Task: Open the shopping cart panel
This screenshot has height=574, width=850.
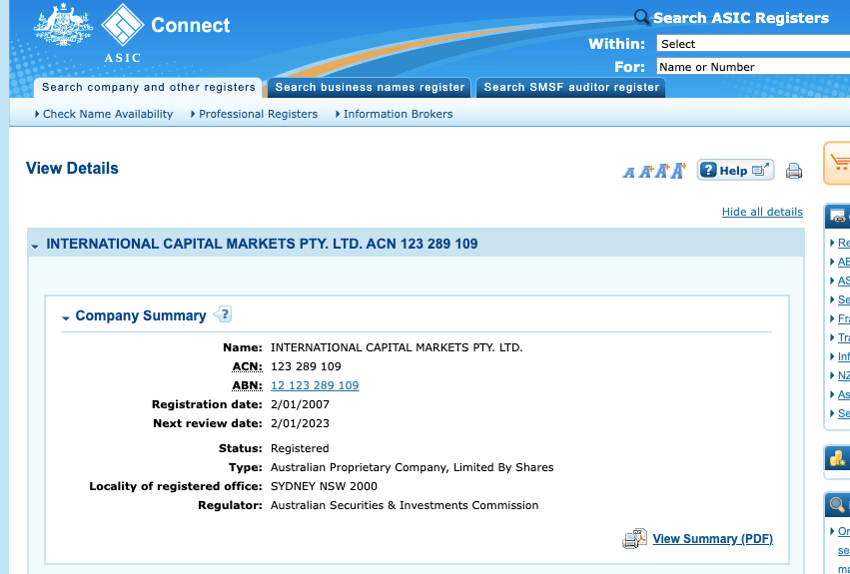Action: [x=837, y=163]
